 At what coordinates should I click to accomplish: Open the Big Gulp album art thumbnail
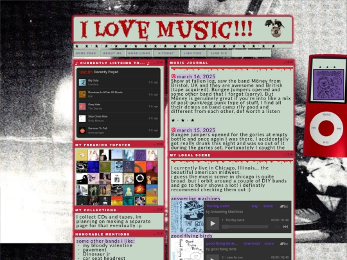pyautogui.click(x=82, y=82)
